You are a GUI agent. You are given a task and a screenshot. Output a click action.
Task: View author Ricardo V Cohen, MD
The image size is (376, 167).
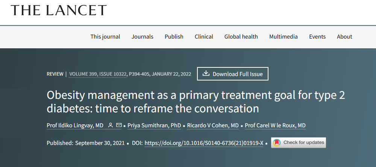214,125
